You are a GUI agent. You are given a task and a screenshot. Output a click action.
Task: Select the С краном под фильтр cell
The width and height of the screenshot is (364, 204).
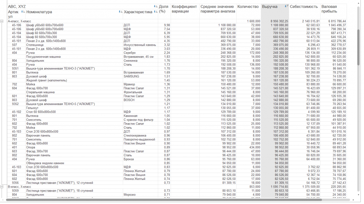138,120
